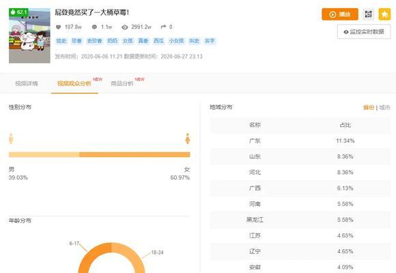This screenshot has height=273, width=396.
Task: Click the 39.03% male percentage
Action: (x=18, y=177)
